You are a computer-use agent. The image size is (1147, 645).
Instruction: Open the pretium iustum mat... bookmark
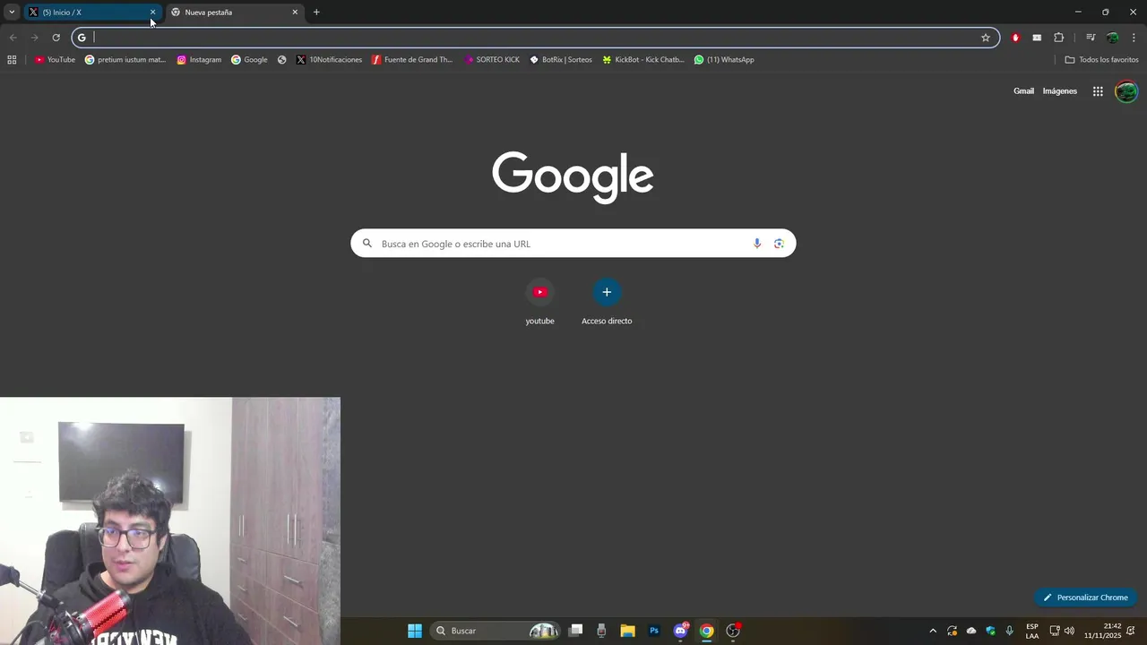click(125, 60)
